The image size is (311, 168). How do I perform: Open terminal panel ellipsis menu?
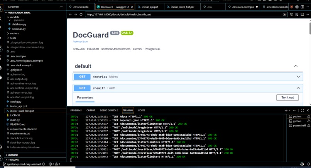coord(294,110)
